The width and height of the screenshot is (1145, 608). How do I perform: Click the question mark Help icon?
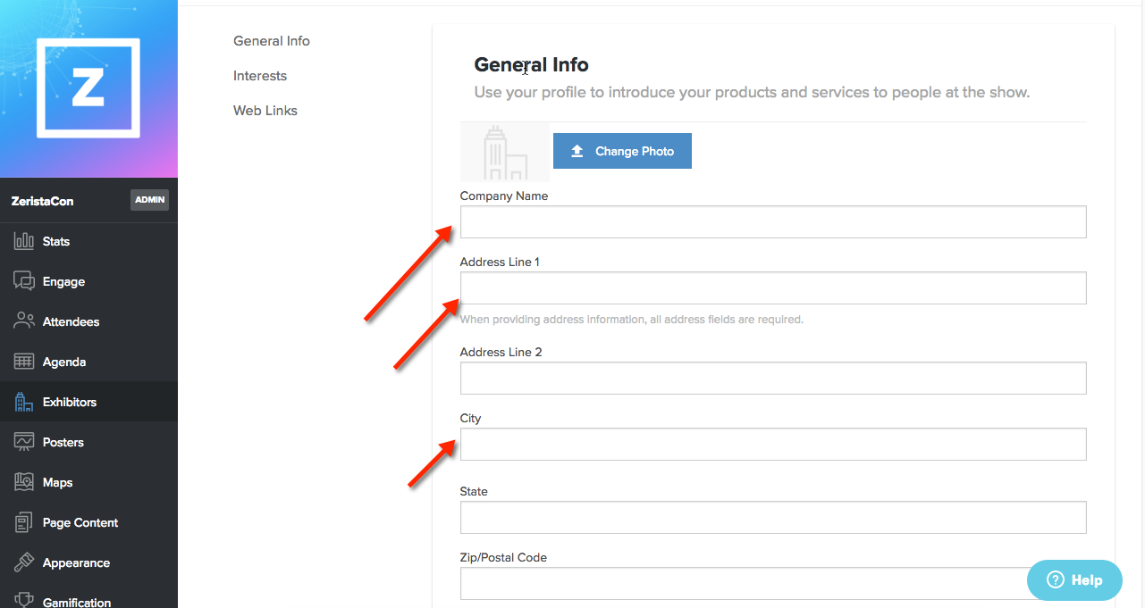pyautogui.click(x=1056, y=580)
